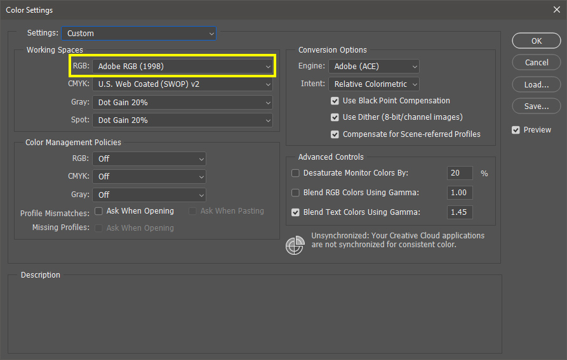Disable Compensate for Scene-referred Profiles

pyautogui.click(x=335, y=134)
